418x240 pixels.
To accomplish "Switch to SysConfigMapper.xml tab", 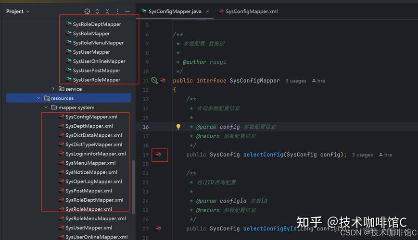I will [x=252, y=12].
